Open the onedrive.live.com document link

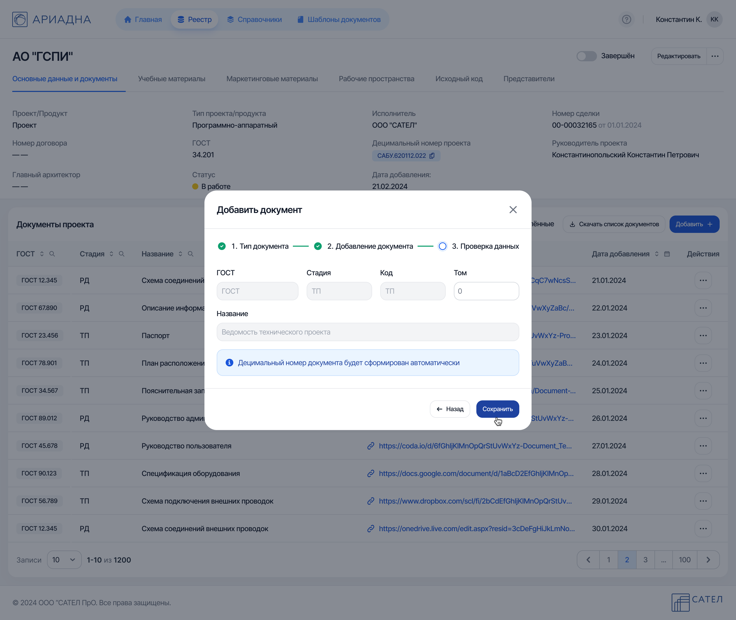click(x=477, y=529)
